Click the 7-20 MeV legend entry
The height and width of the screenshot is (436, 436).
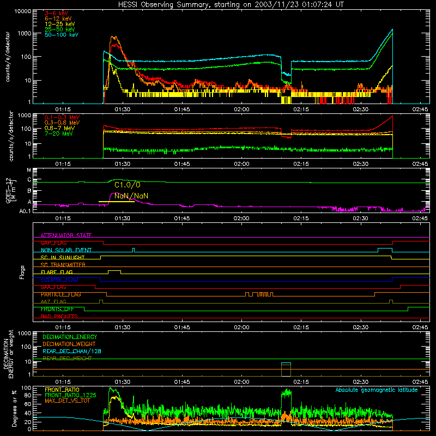(59, 134)
